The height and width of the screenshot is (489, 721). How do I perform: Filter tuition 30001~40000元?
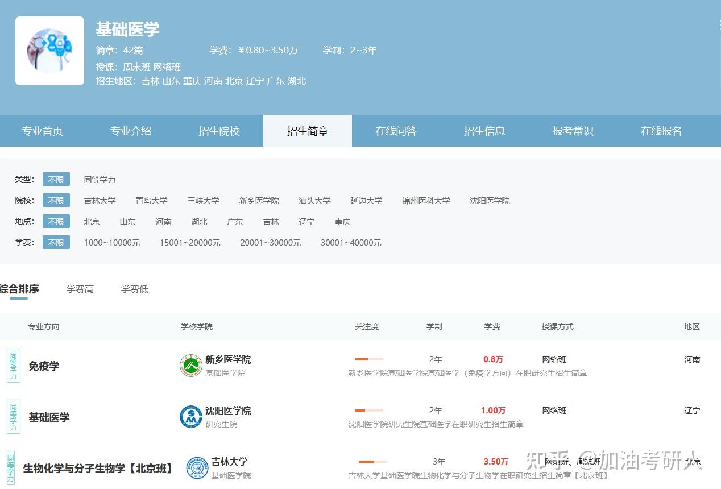(x=351, y=242)
